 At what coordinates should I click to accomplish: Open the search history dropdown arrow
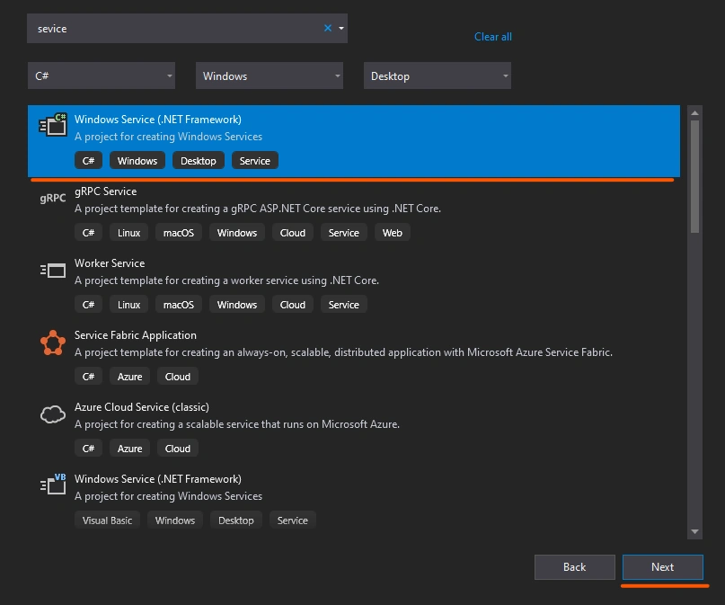point(341,28)
